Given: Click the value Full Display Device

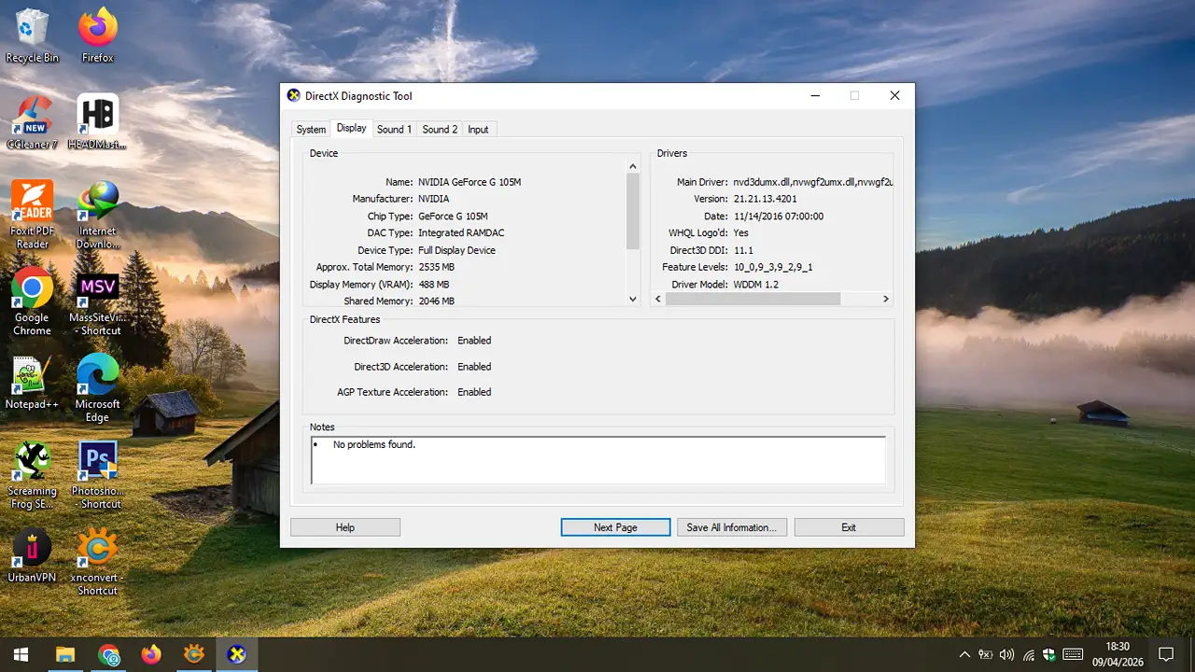Looking at the screenshot, I should point(457,250).
